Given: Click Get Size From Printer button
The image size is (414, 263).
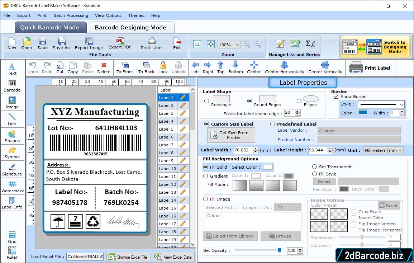Looking at the screenshot, I should 231,135.
